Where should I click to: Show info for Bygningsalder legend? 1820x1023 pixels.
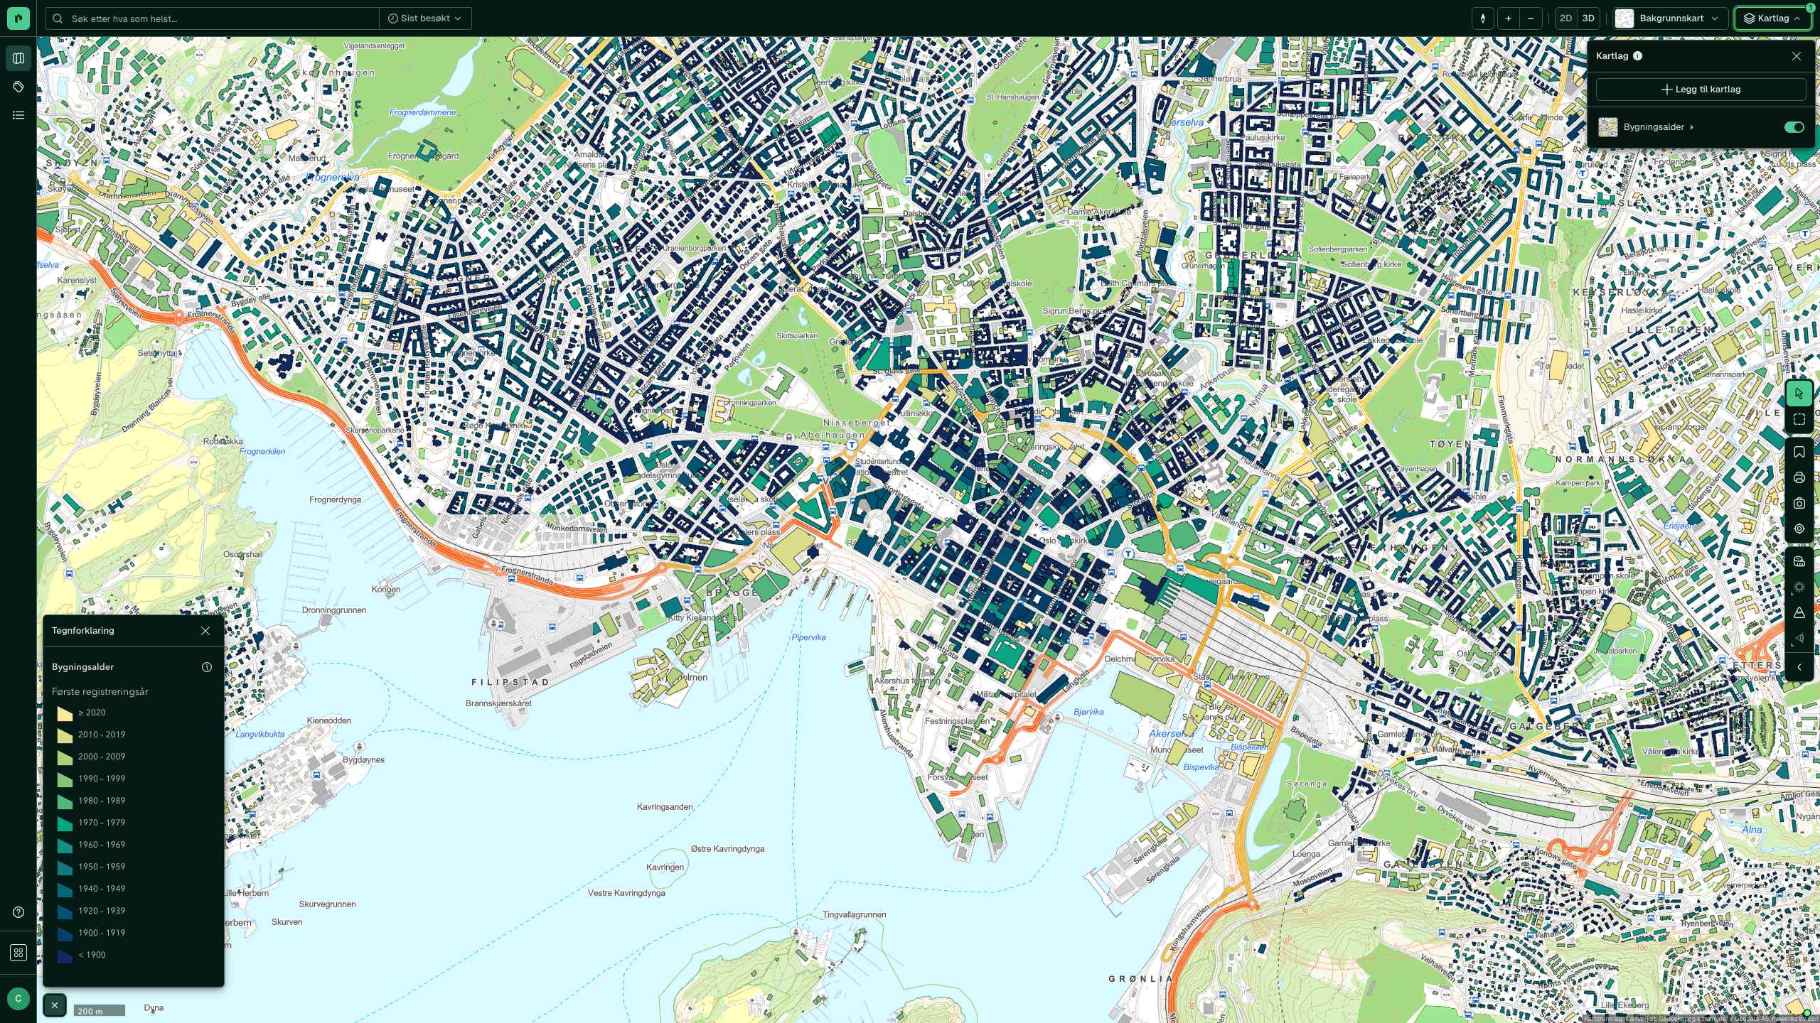pyautogui.click(x=207, y=667)
